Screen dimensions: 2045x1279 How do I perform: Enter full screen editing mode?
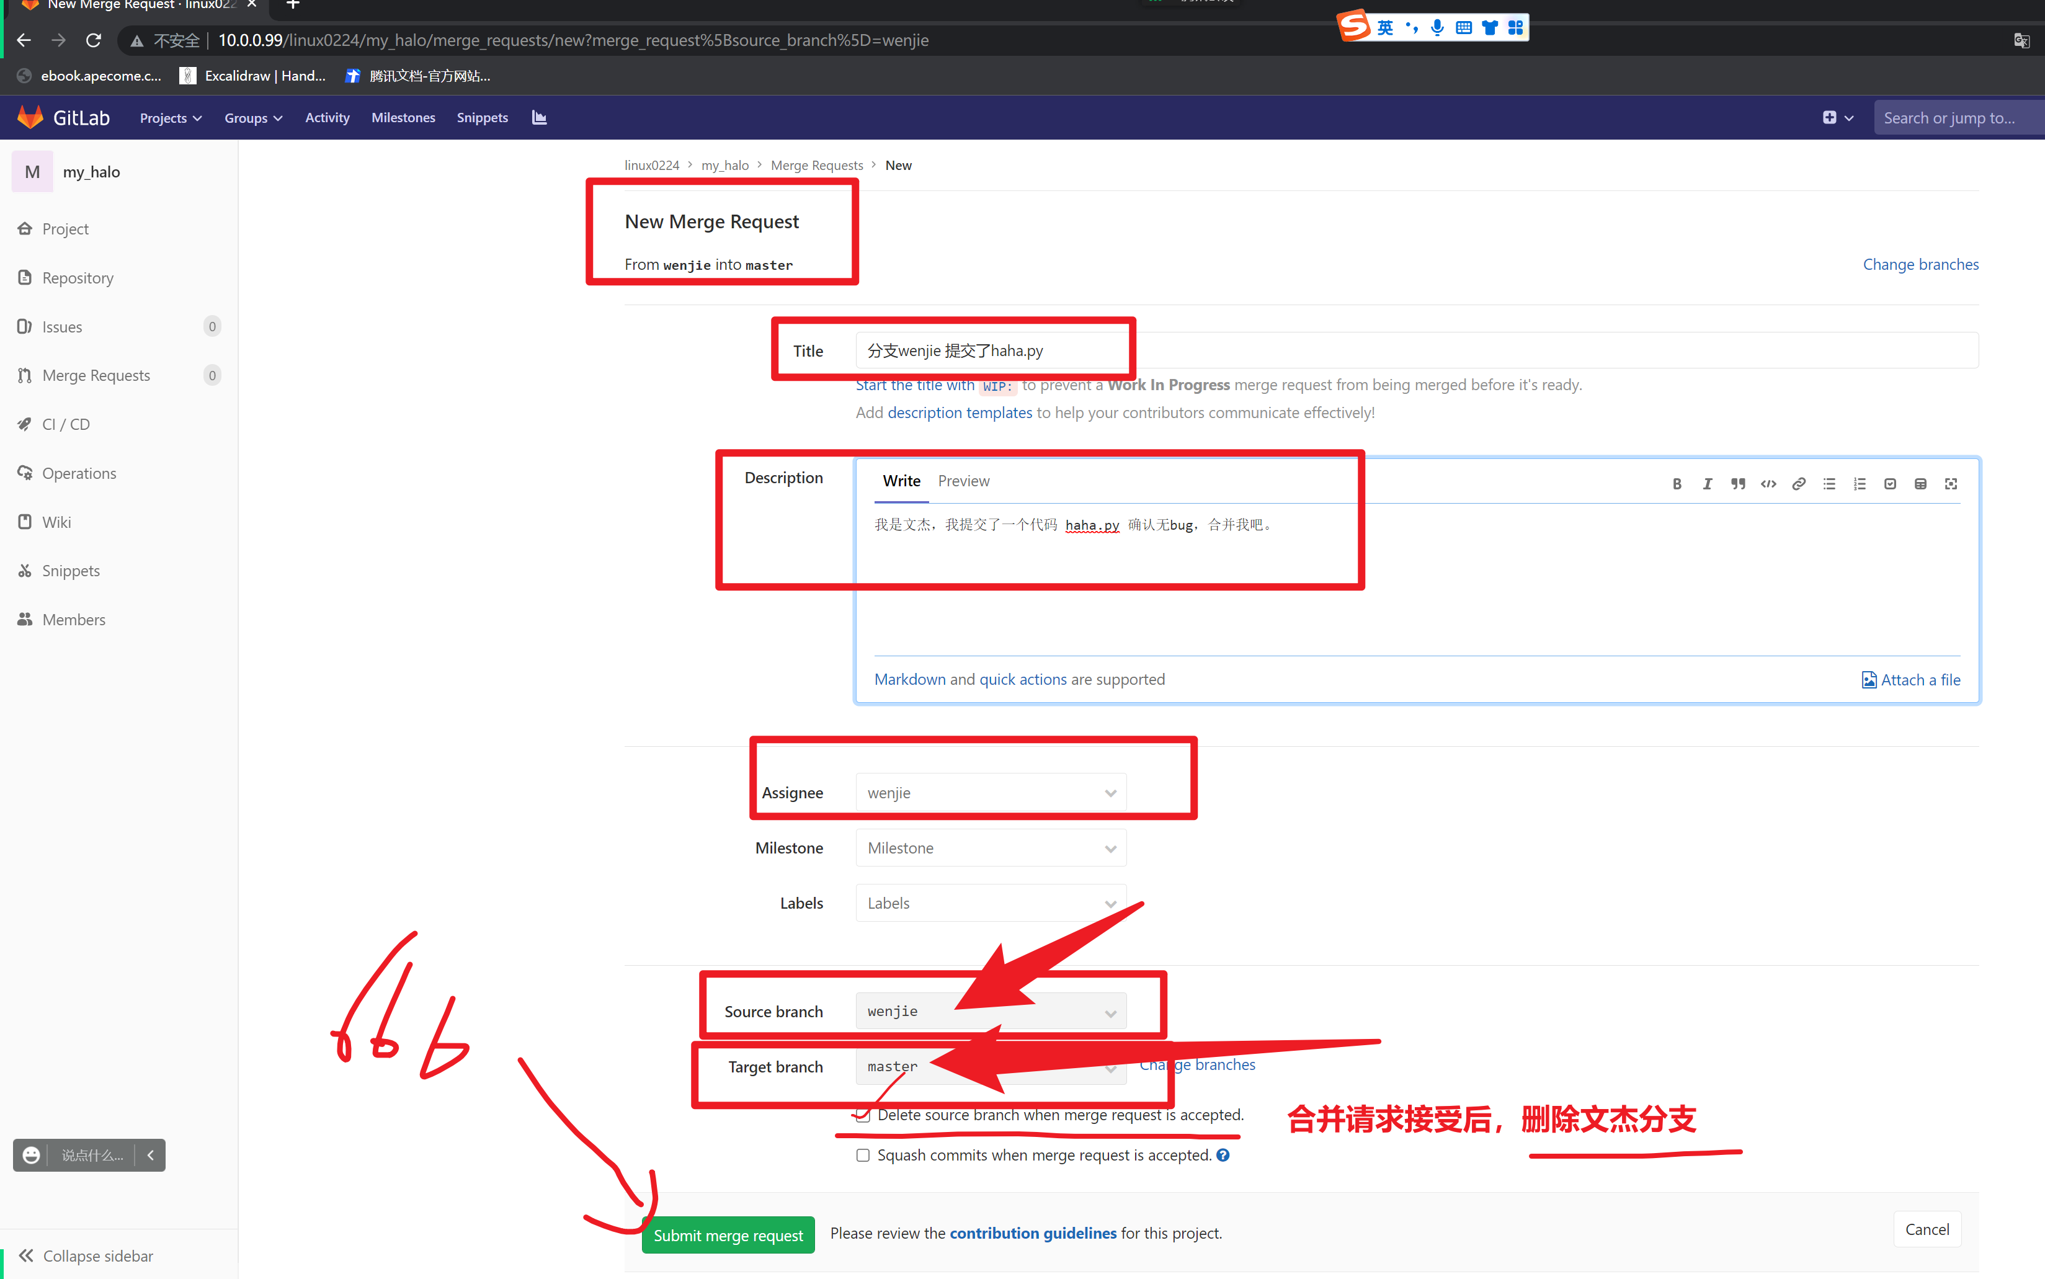click(x=1950, y=484)
